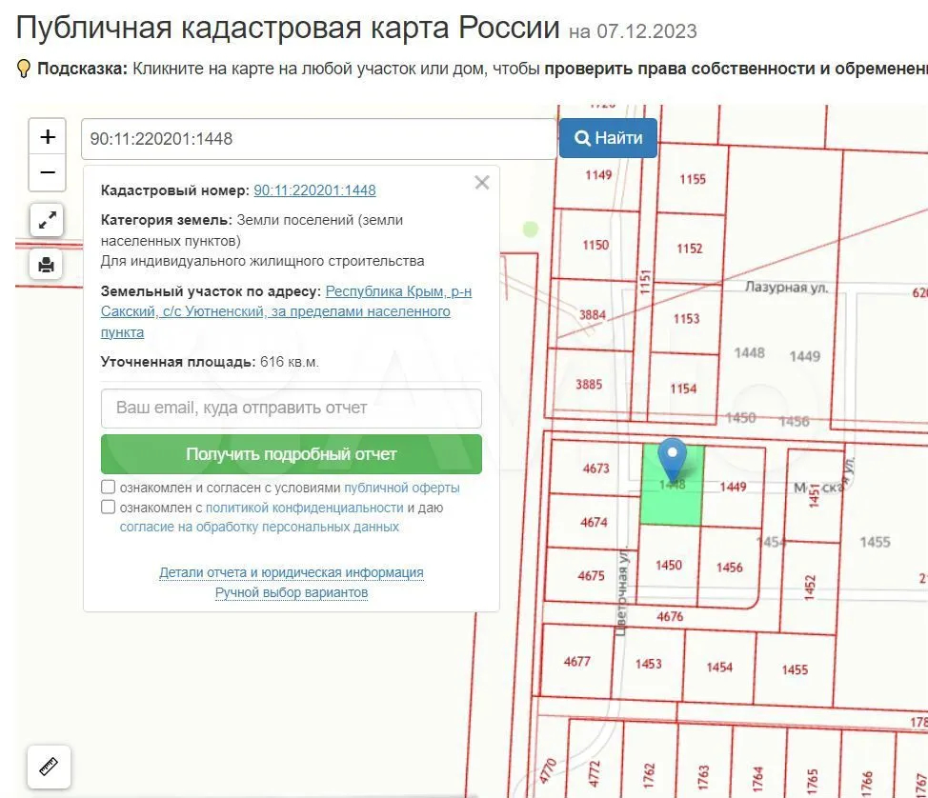The width and height of the screenshot is (928, 798).
Task: Click the lightbulb hint icon
Action: 24,69
